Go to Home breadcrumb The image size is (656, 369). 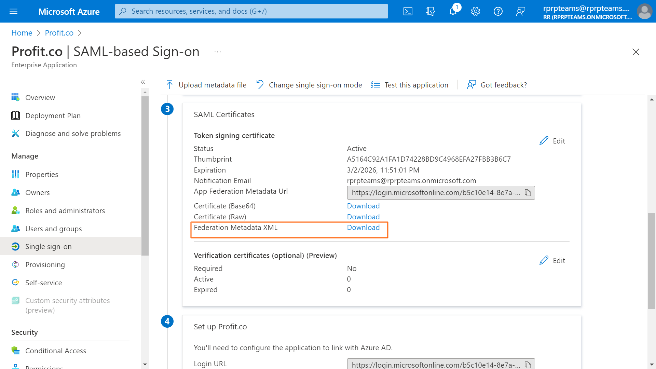22,33
